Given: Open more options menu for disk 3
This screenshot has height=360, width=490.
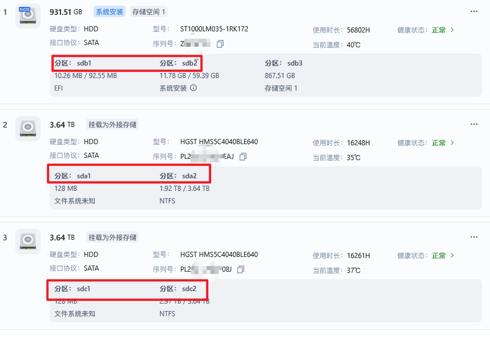Looking at the screenshot, I should click(x=474, y=237).
